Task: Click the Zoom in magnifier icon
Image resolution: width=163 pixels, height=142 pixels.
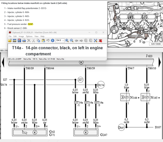Action: tap(67, 41)
